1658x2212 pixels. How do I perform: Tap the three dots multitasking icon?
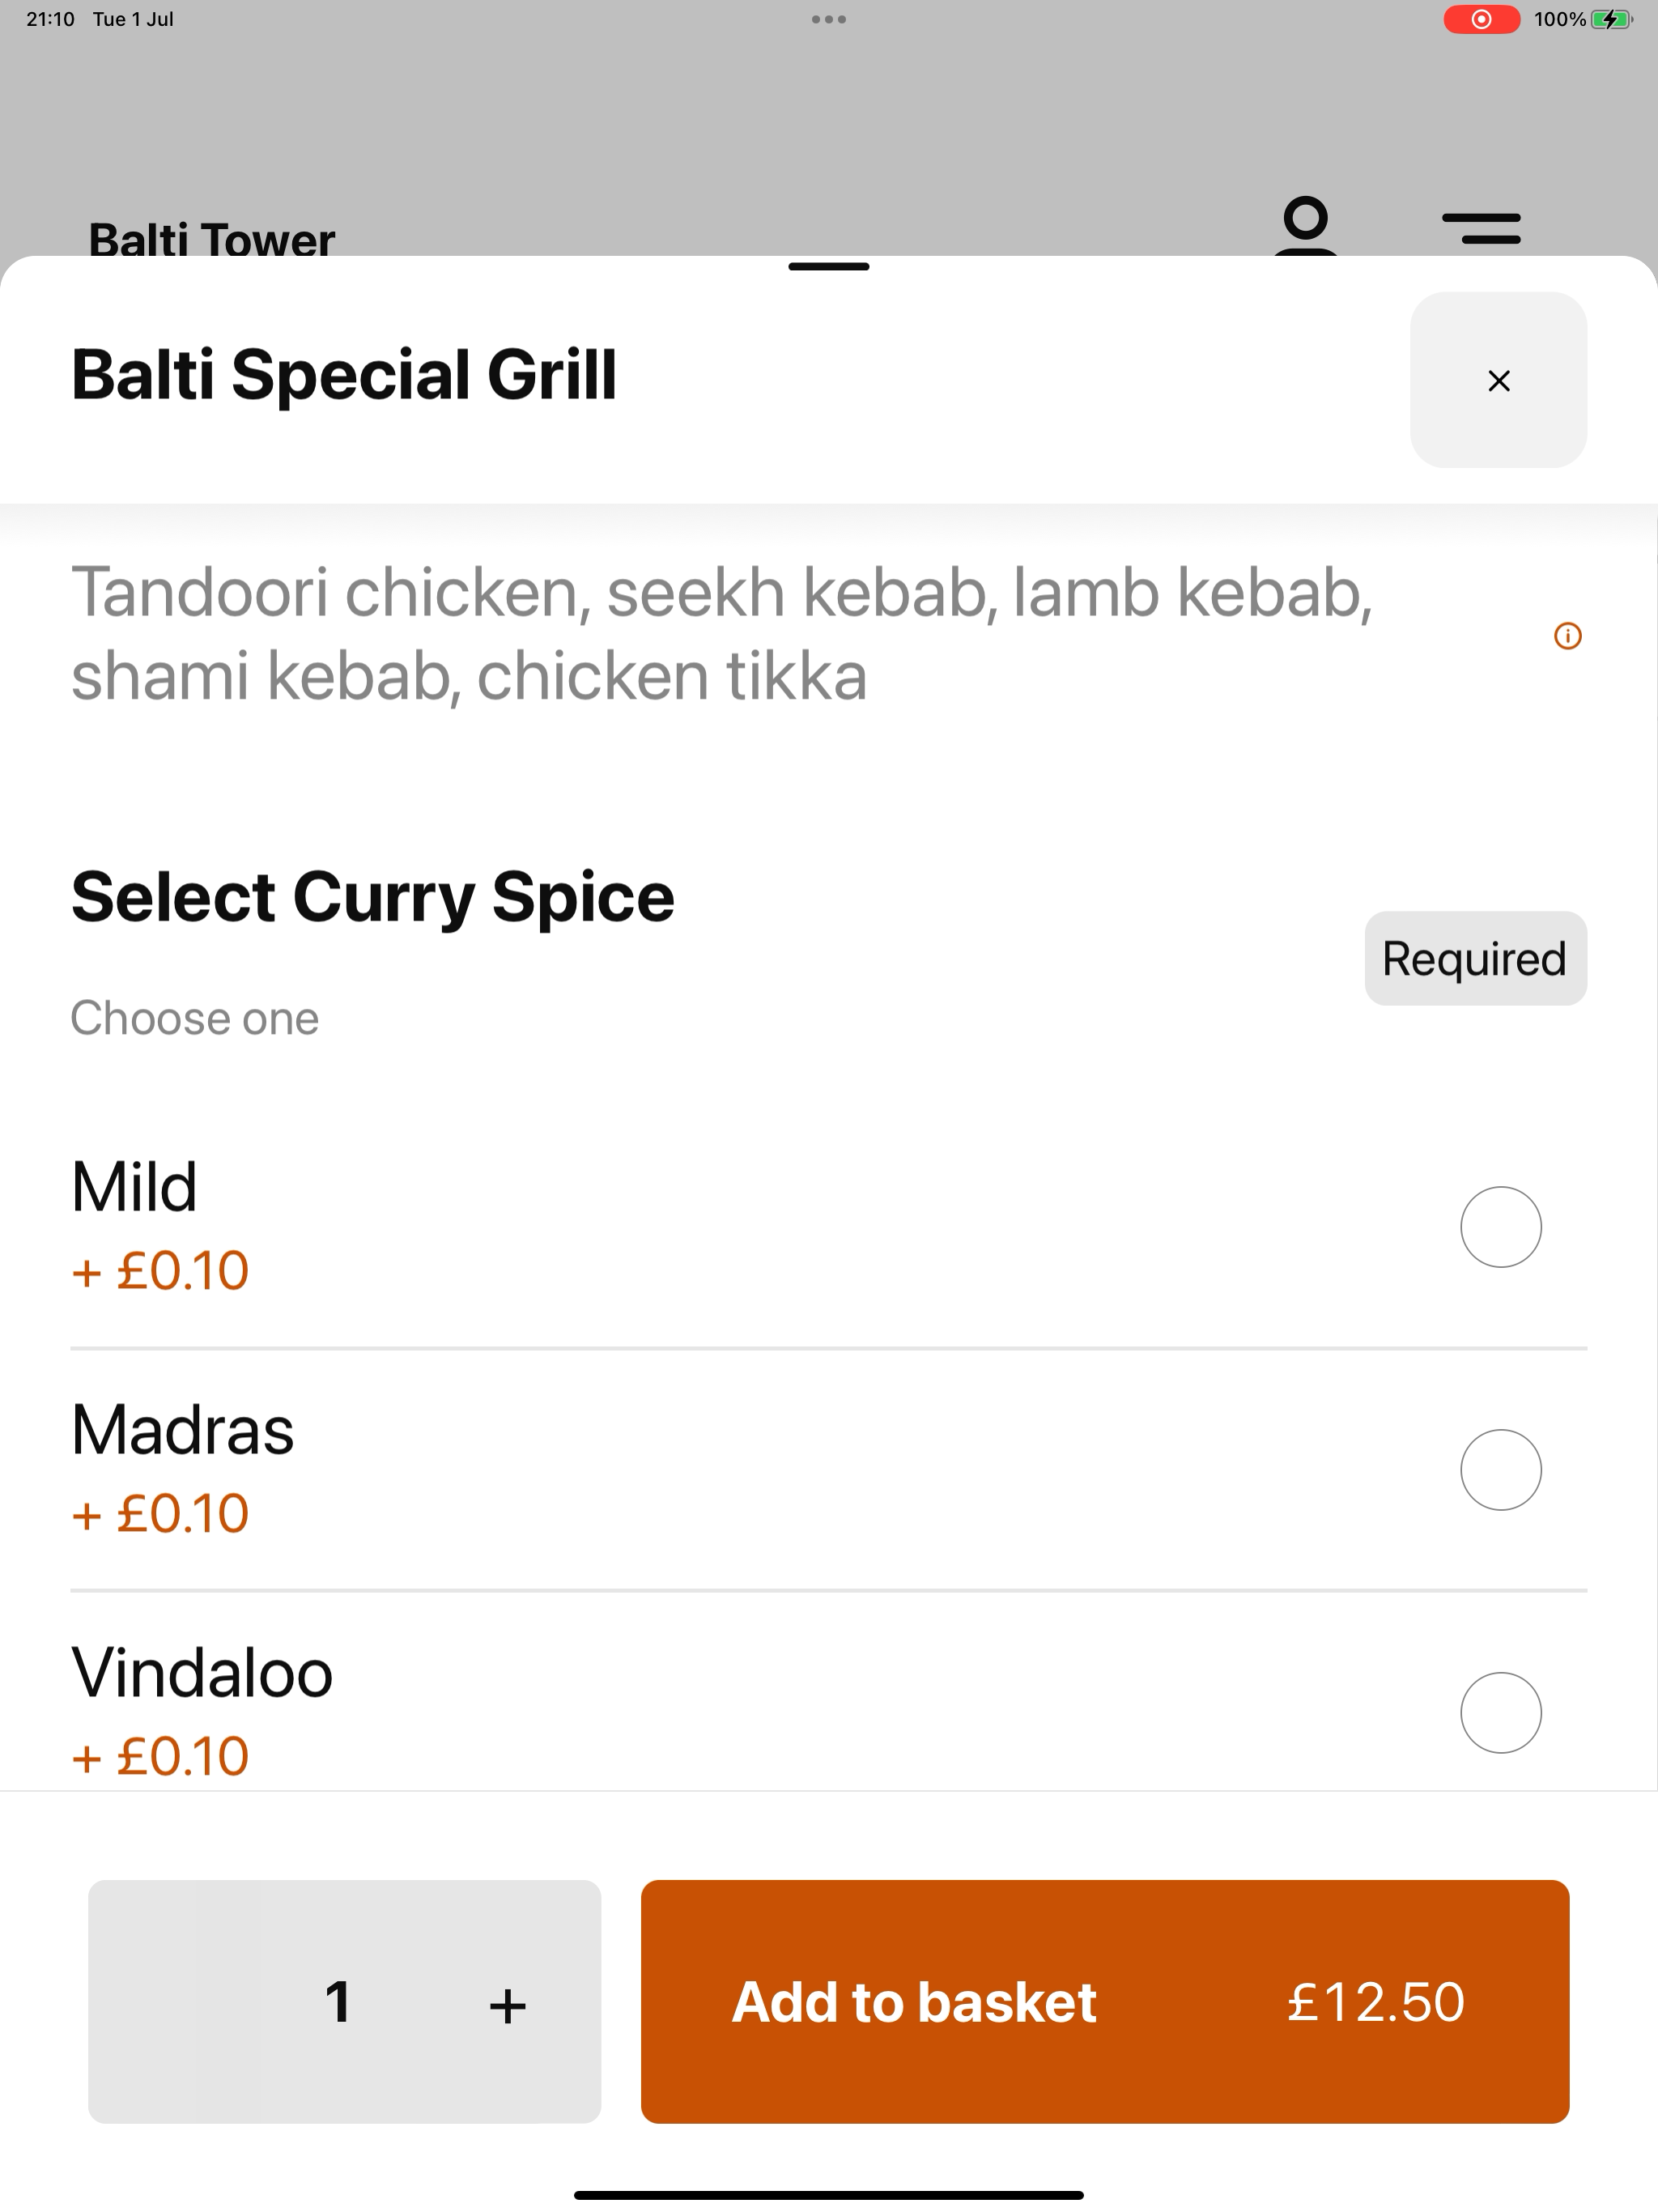(829, 19)
